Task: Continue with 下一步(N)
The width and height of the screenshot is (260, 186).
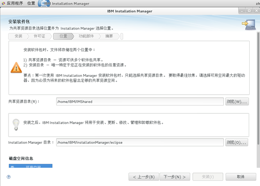Action: coord(174,177)
